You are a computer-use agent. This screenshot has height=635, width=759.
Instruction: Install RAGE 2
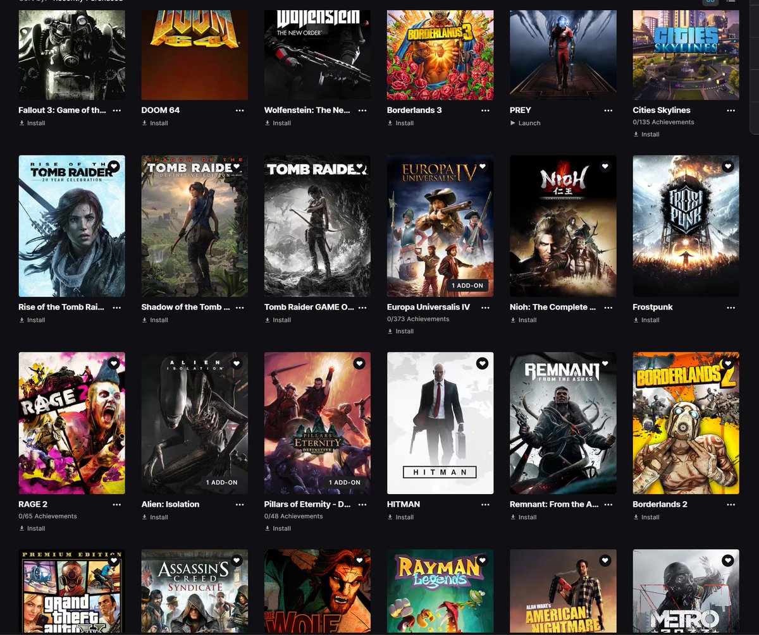coord(32,528)
